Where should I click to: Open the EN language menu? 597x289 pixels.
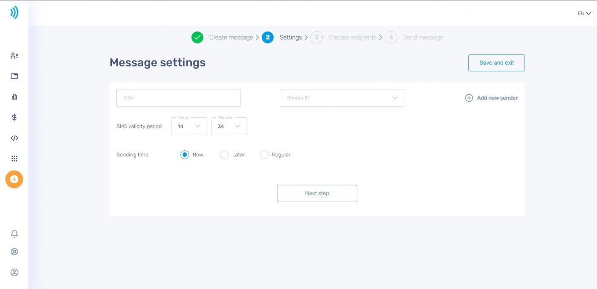[x=584, y=14]
